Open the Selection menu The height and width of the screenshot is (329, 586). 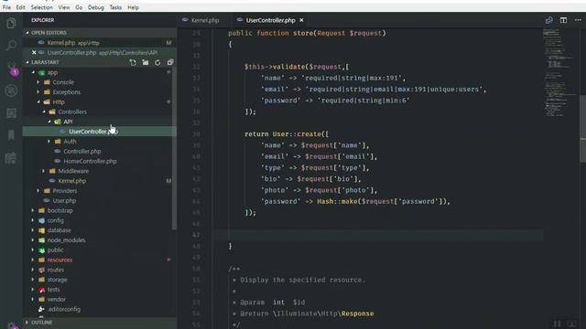click(41, 7)
